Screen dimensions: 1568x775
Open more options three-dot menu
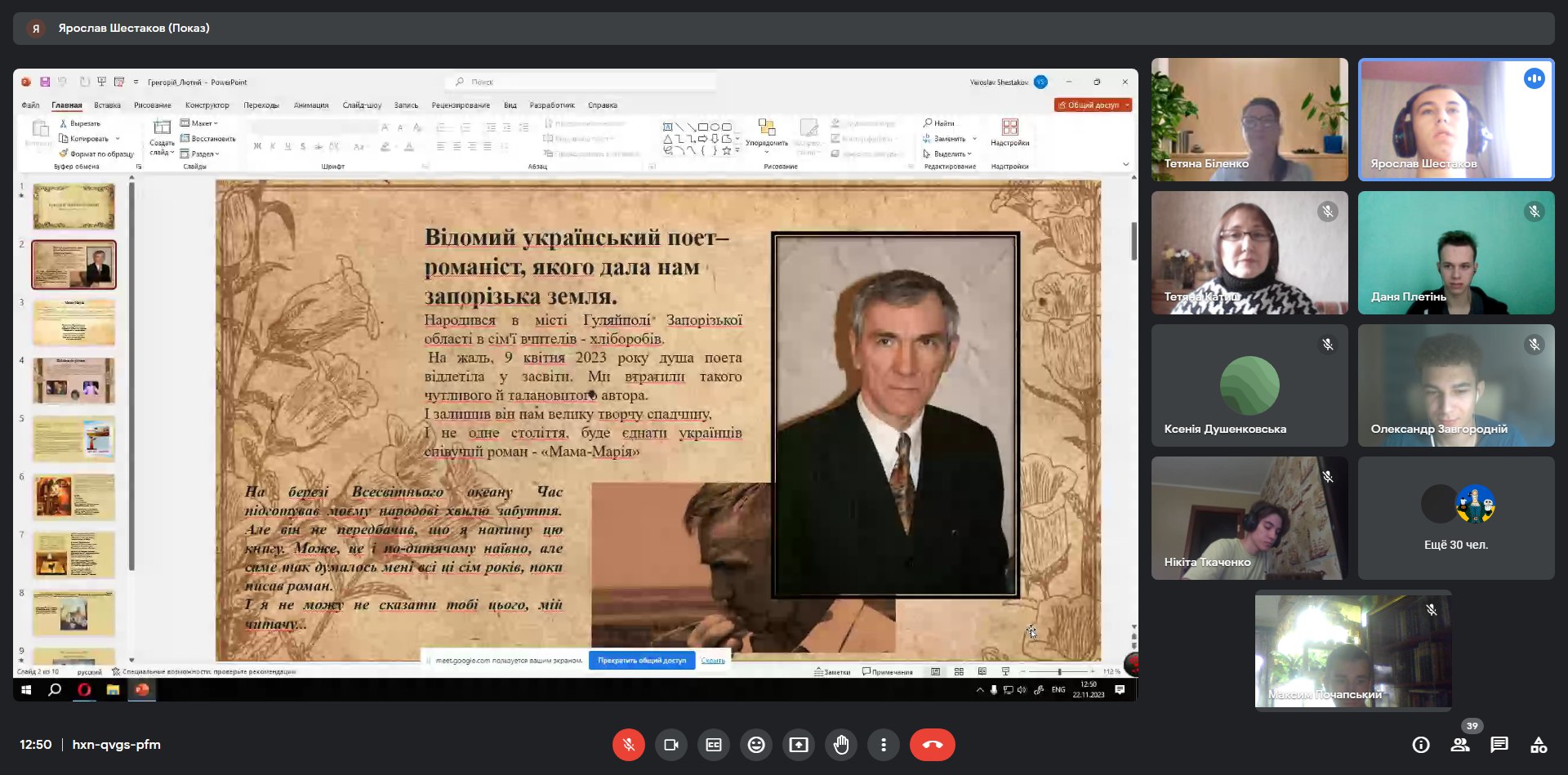click(x=883, y=745)
